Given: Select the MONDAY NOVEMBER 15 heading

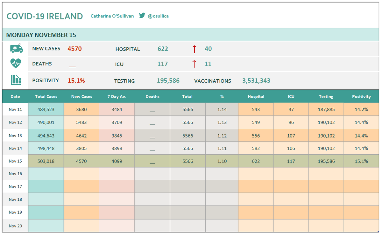Looking at the screenshot, I should point(41,35).
